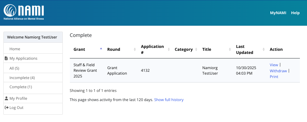
Task: Print application 4132
Action: (274, 77)
